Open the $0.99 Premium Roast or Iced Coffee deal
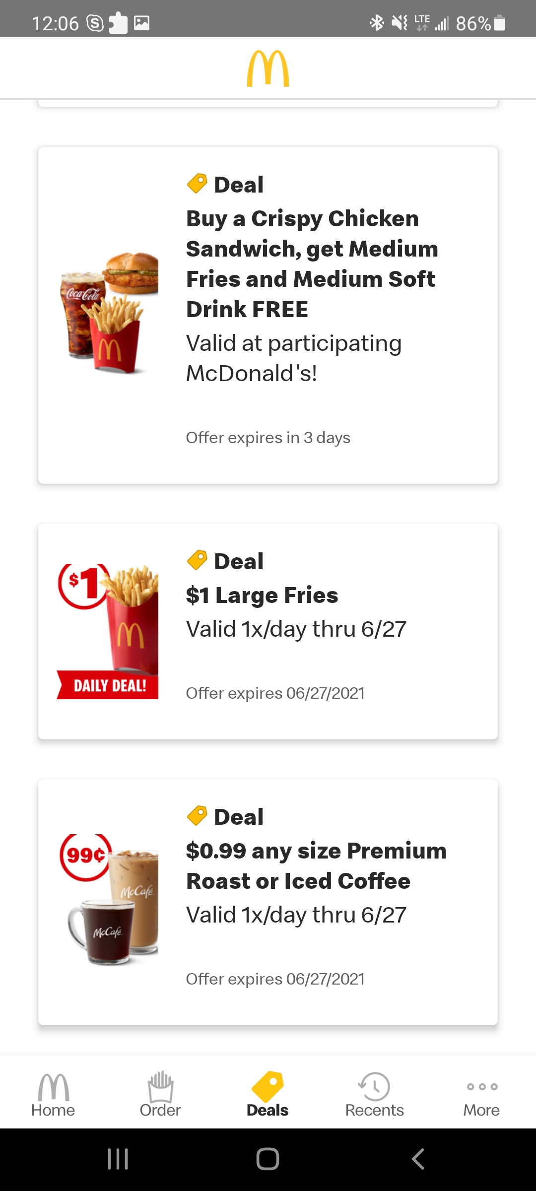 pyautogui.click(x=316, y=866)
